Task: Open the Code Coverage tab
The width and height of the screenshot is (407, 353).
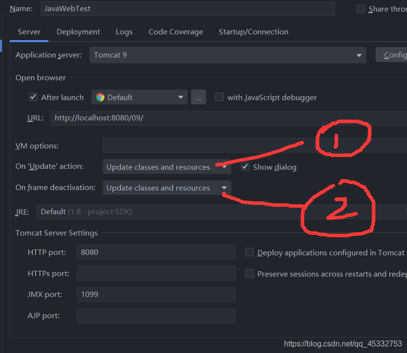Action: pyautogui.click(x=176, y=32)
